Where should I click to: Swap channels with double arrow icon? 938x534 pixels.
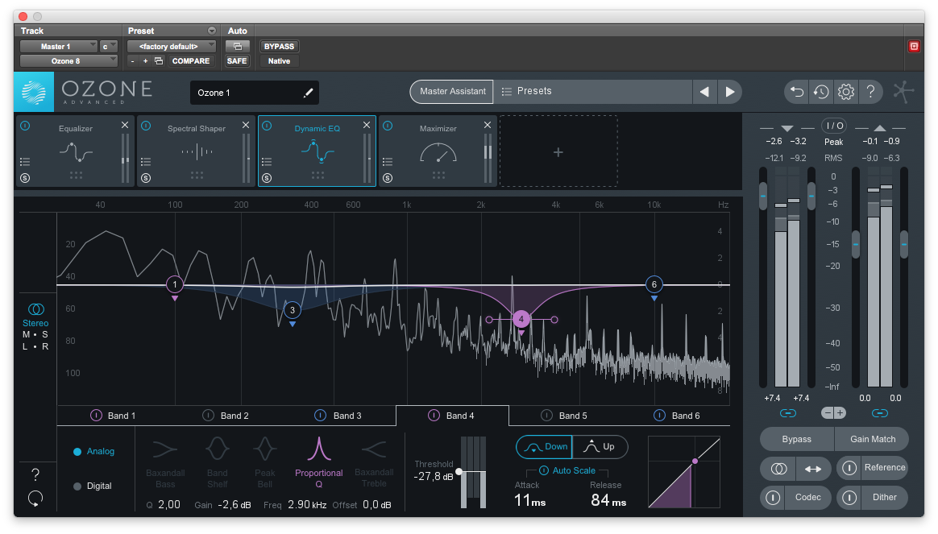coord(813,469)
